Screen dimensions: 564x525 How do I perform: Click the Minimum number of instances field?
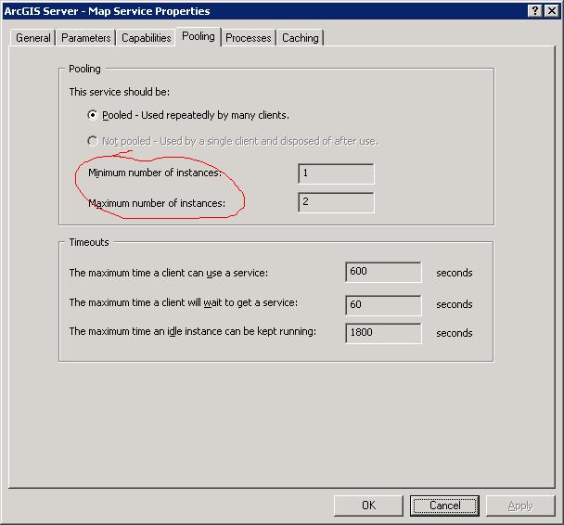pos(336,173)
